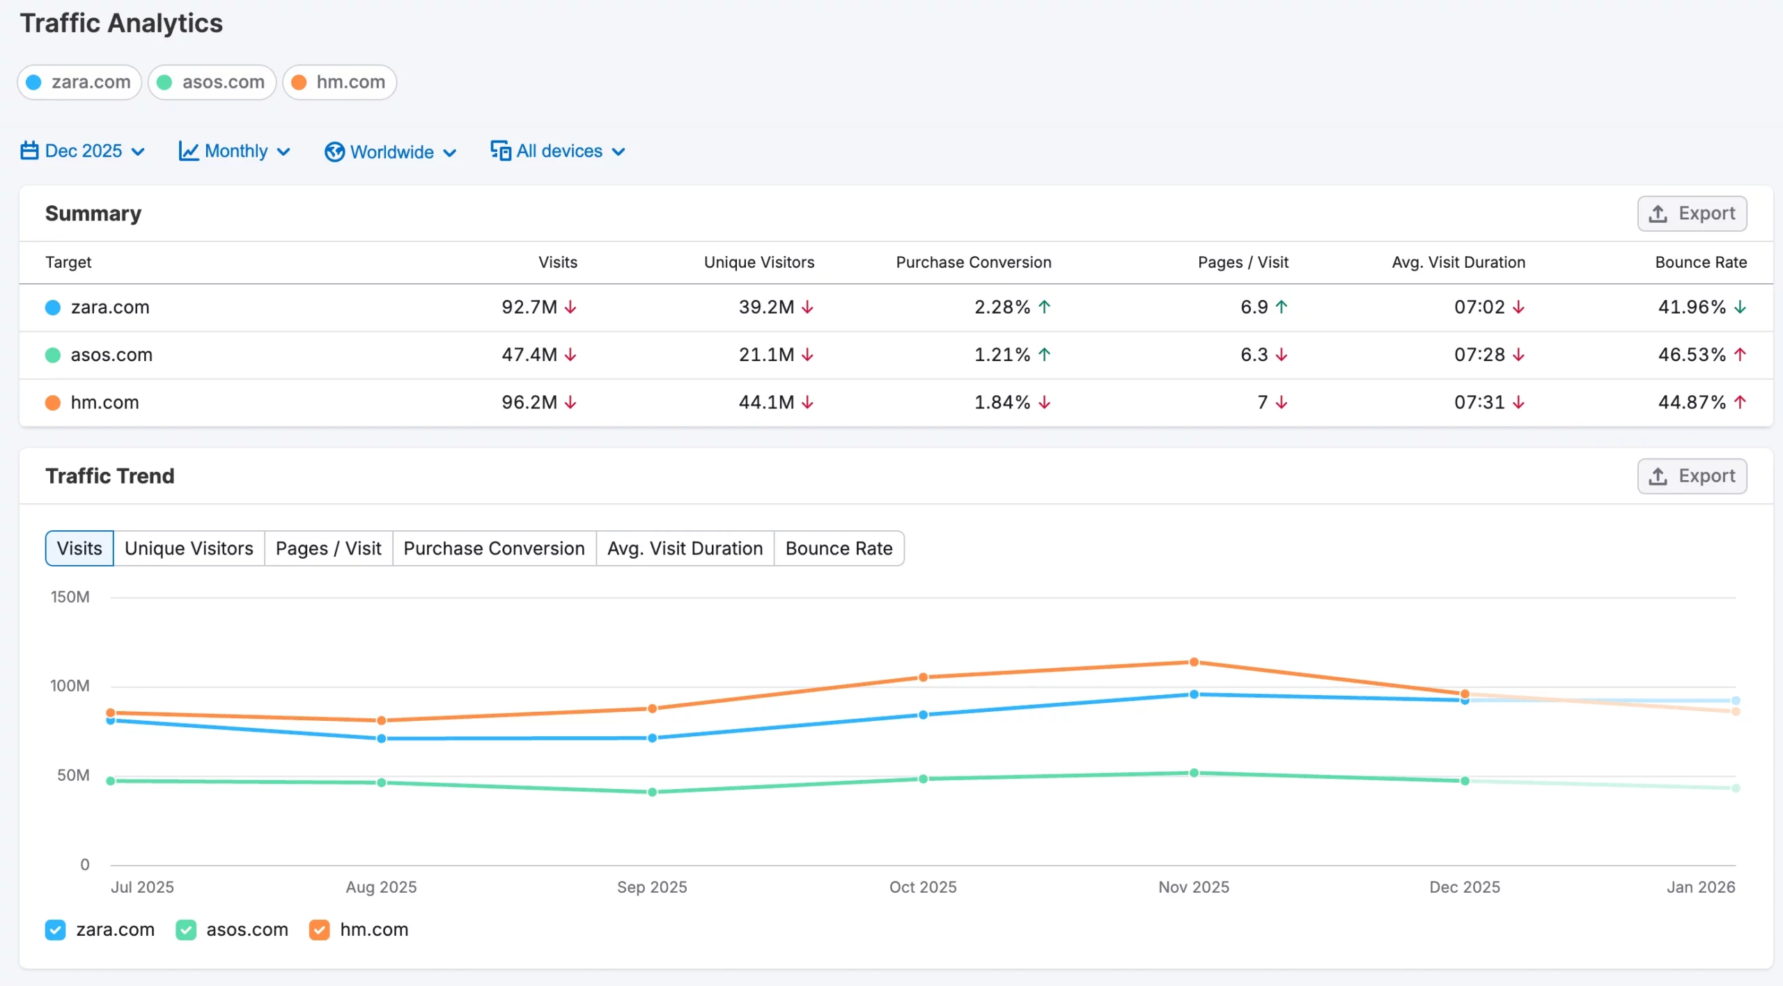This screenshot has height=986, width=1783.
Task: Click the calendar icon beside Dec 2025
Action: [29, 151]
